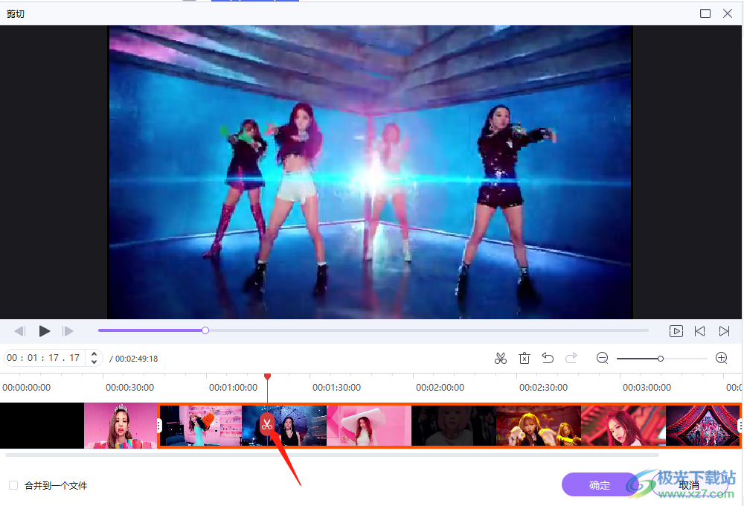Play the selected segment icon

676,331
